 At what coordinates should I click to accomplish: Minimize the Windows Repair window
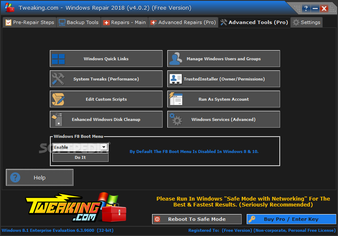click(315, 8)
